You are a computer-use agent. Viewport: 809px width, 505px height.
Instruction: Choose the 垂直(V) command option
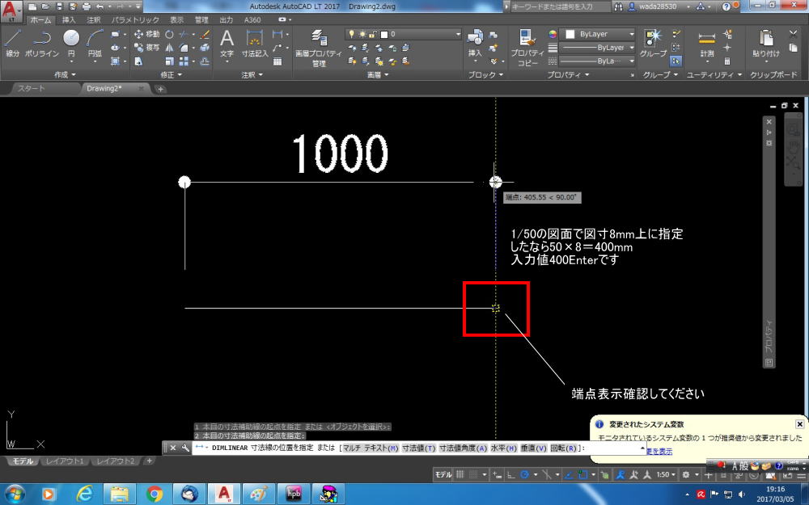pyautogui.click(x=533, y=448)
